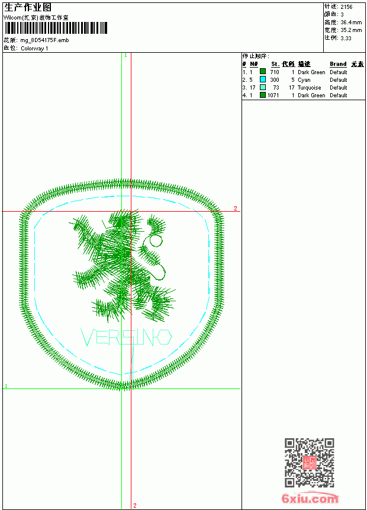367x510 pixels.
Task: Click the Cyan description text
Action: [x=304, y=79]
